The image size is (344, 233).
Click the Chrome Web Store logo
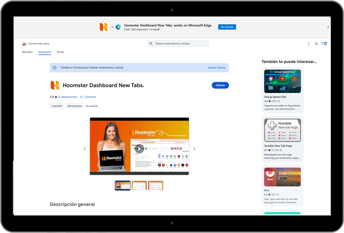(24, 44)
